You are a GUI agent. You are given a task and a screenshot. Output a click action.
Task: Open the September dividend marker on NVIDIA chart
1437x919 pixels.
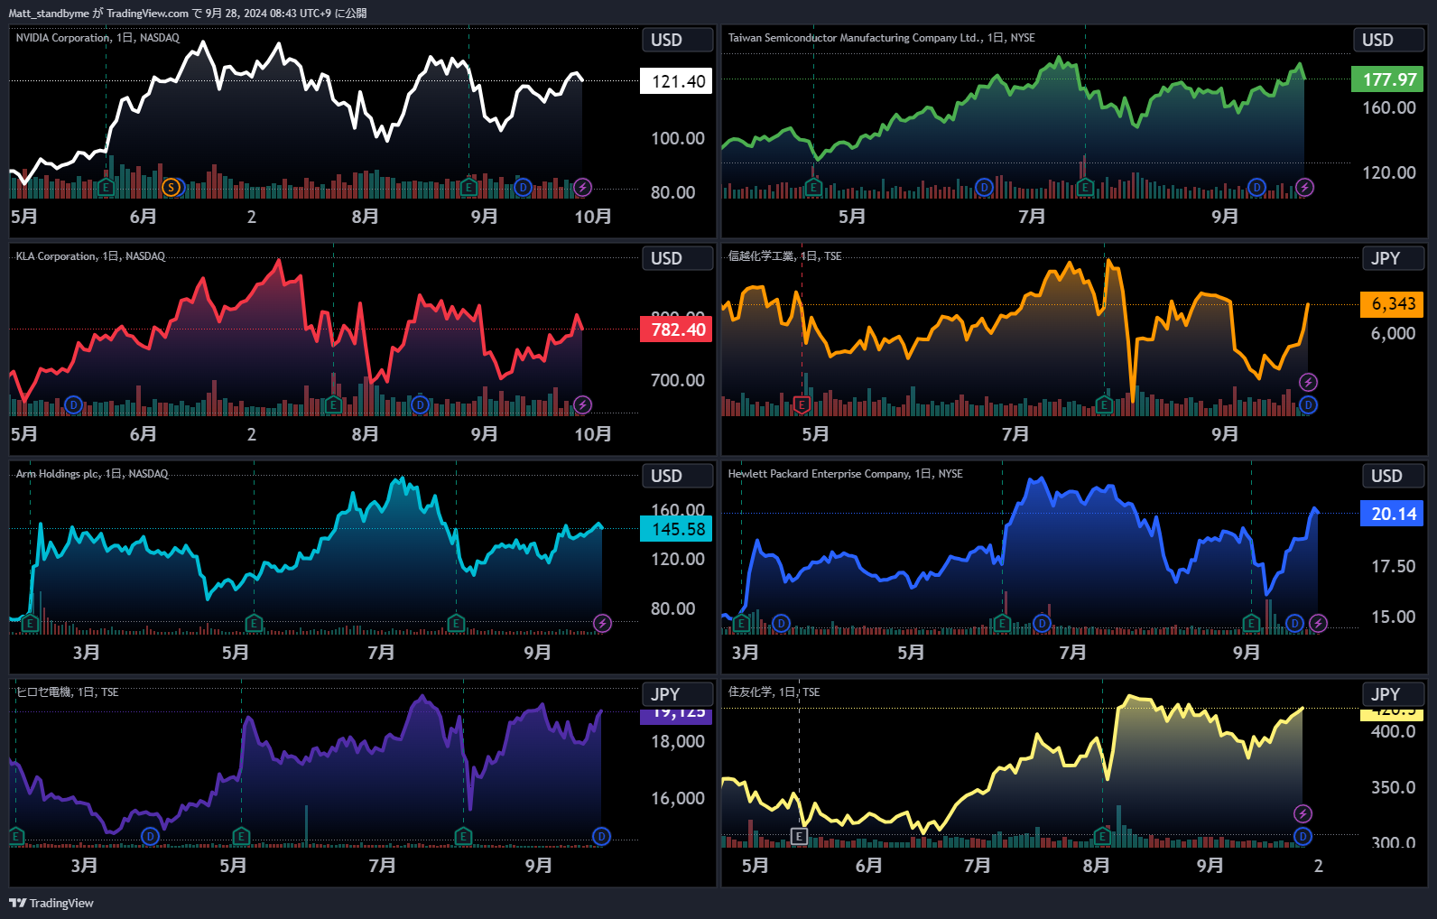523,188
